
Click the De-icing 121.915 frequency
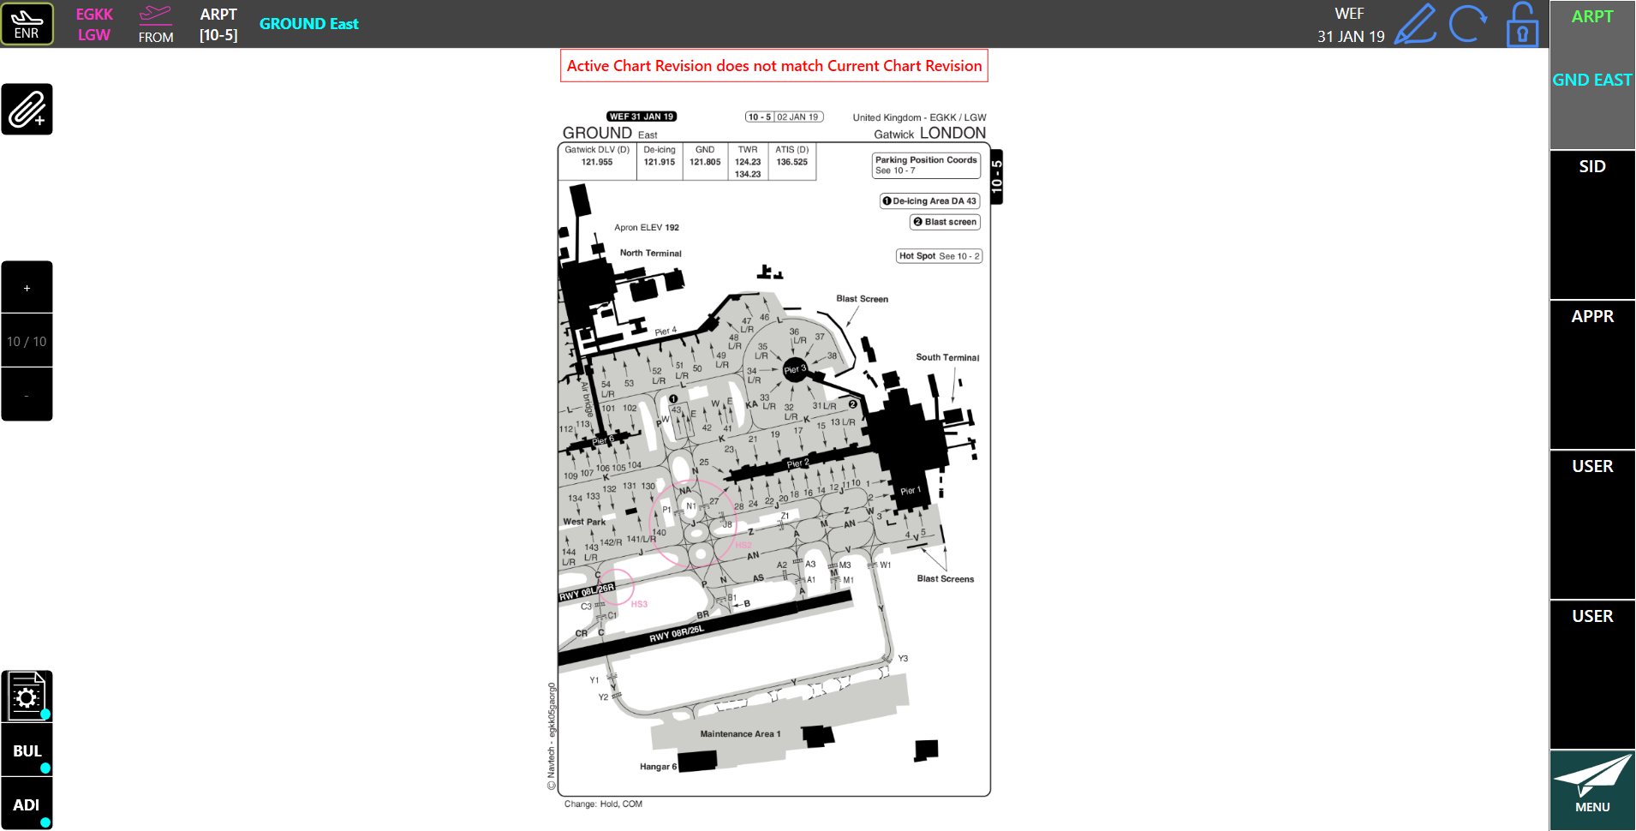660,161
